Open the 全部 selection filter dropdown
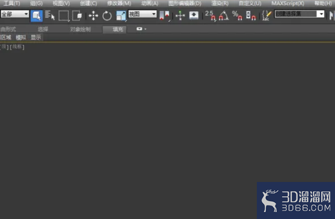 (x=15, y=14)
